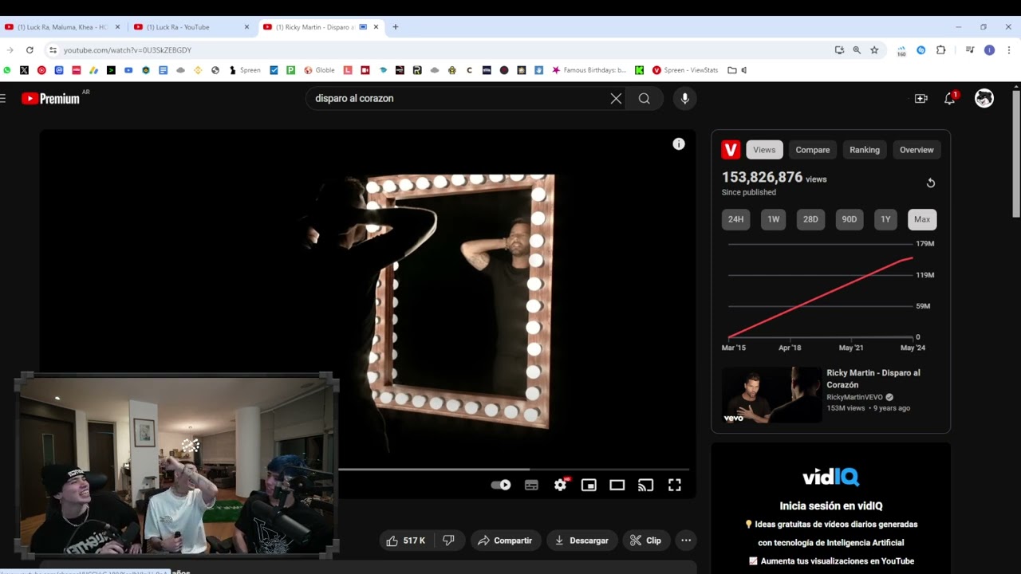Screen dimensions: 1021x574
Task: Click the red views trend line chart
Action: pos(821,297)
